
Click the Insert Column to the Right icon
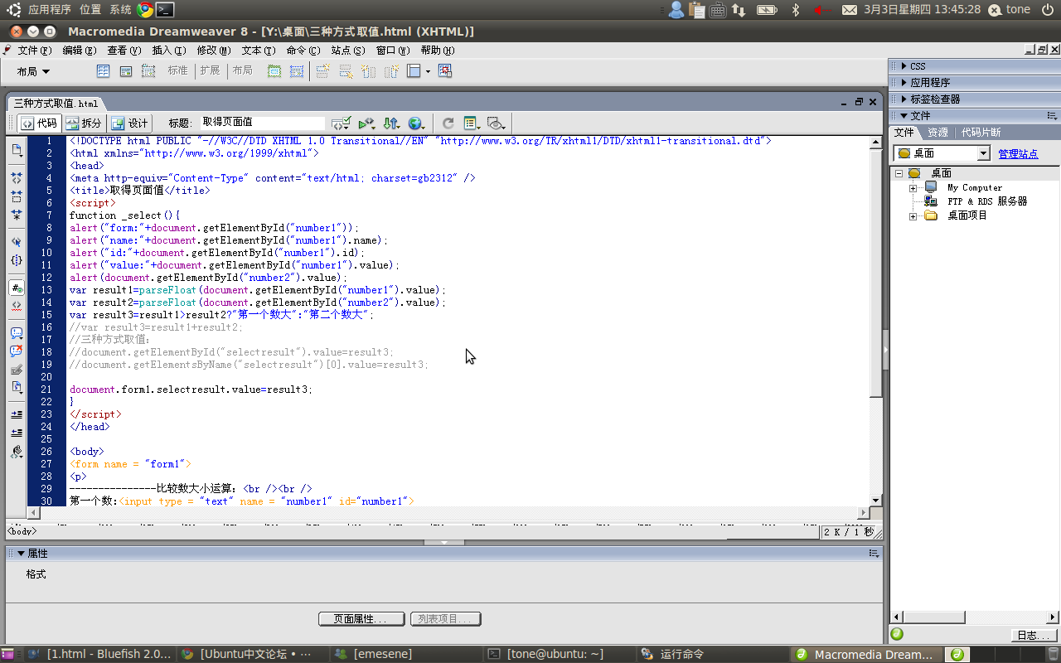[390, 71]
